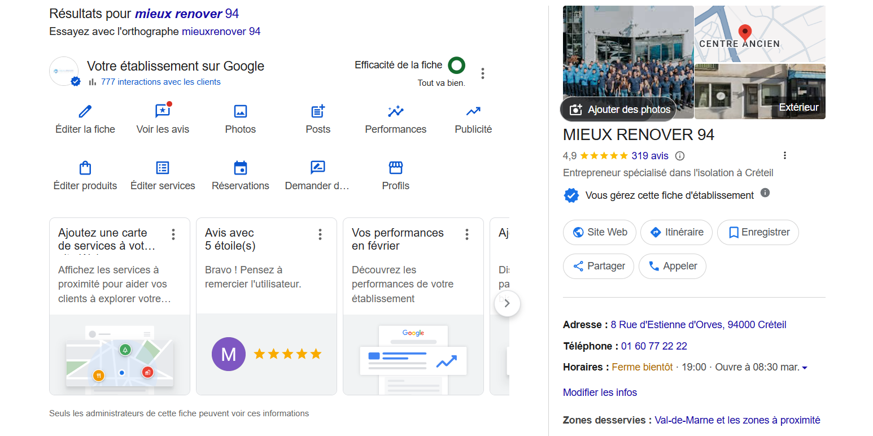Create a post via Posts icon
Screen dimensions: 873x436
[x=318, y=111]
